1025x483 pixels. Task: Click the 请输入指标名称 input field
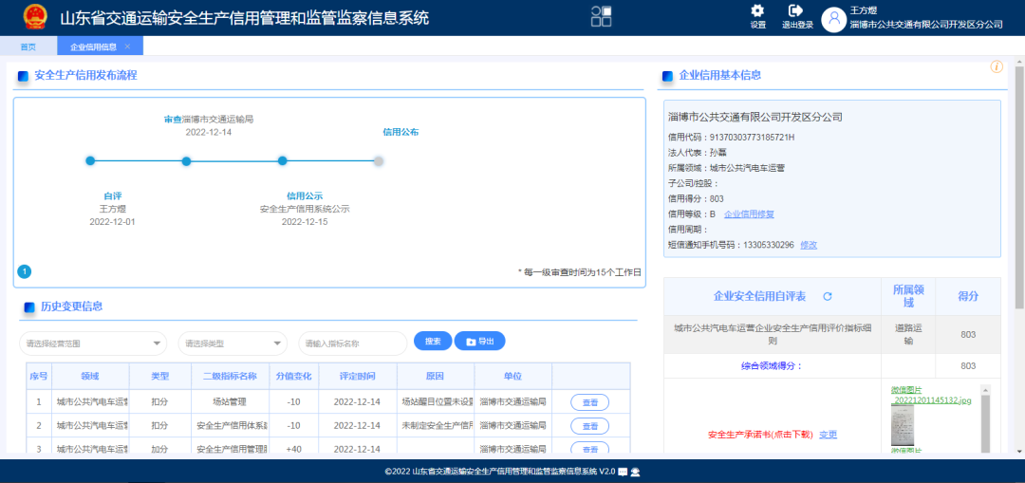point(352,344)
